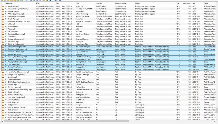Click the VLC icon of 02 - Night of the Hunter.mp3
The height and width of the screenshot is (124, 218).
pos(3,16)
